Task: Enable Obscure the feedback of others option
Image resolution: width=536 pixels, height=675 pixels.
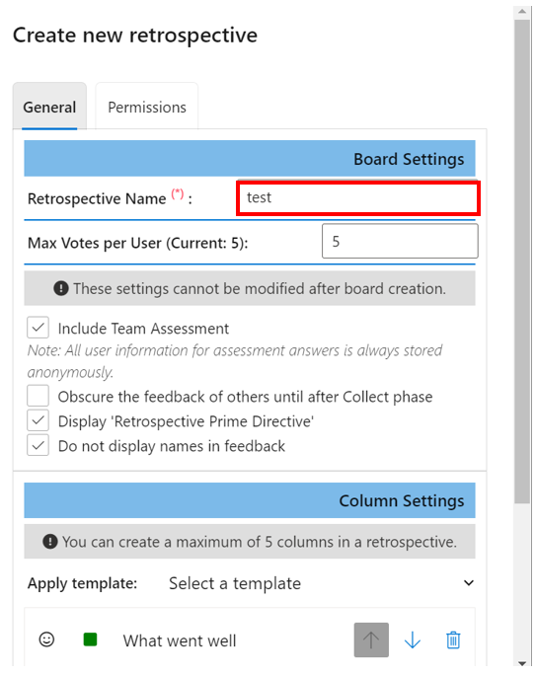Action: tap(38, 396)
